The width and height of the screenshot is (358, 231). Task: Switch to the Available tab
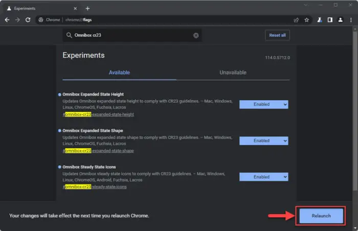point(119,73)
